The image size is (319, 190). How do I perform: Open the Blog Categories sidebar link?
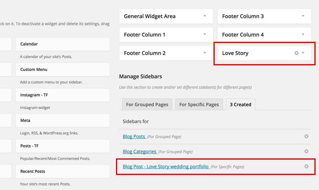140,151
